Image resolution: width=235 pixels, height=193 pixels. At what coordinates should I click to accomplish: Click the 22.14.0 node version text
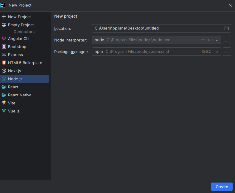(x=207, y=40)
